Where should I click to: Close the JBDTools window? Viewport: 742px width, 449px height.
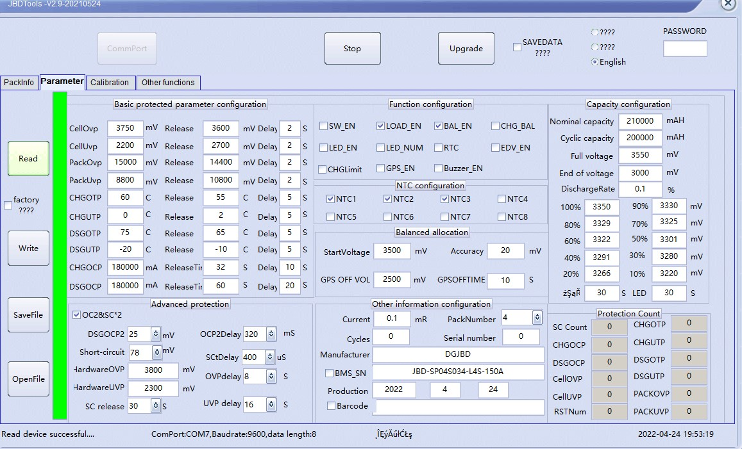[728, 4]
